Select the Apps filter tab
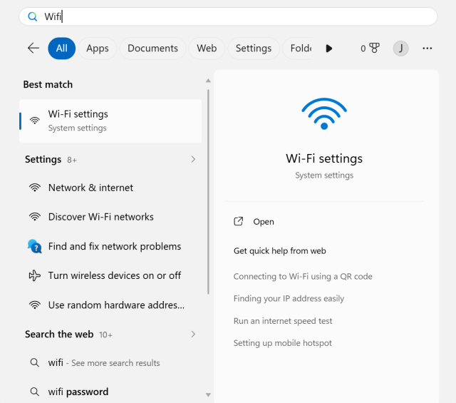 tap(98, 49)
